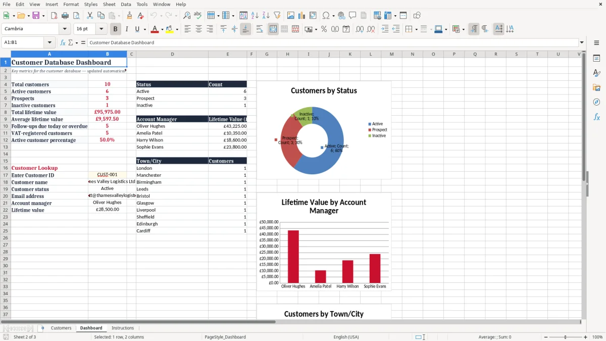Adjust the zoom slider
Image resolution: width=606 pixels, height=341 pixels.
pos(565,337)
